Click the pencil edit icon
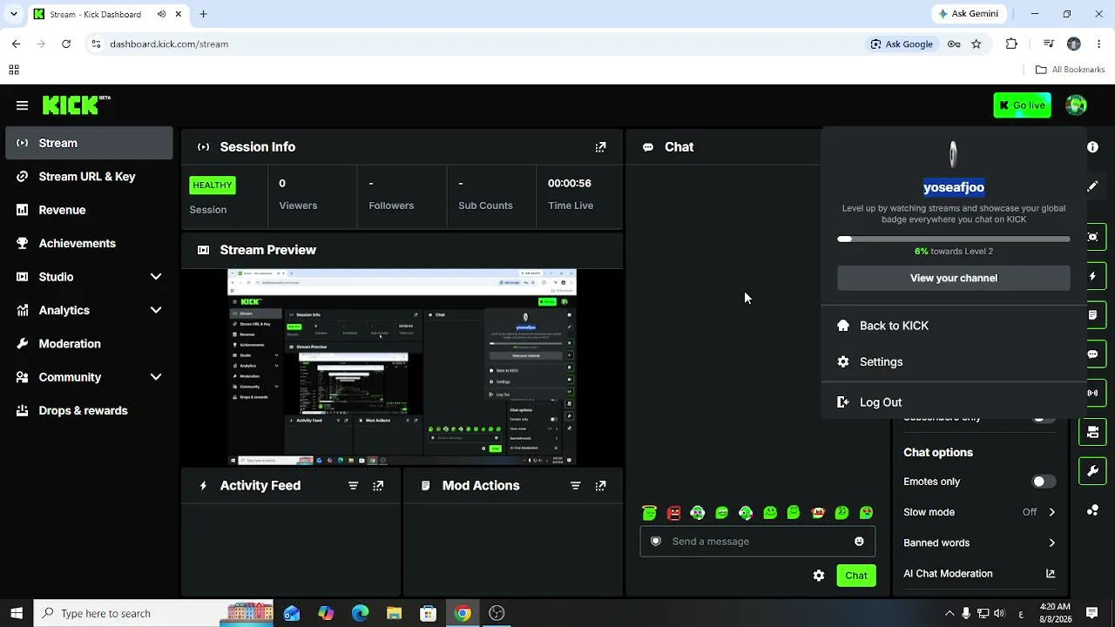This screenshot has width=1115, height=627. tap(1092, 186)
